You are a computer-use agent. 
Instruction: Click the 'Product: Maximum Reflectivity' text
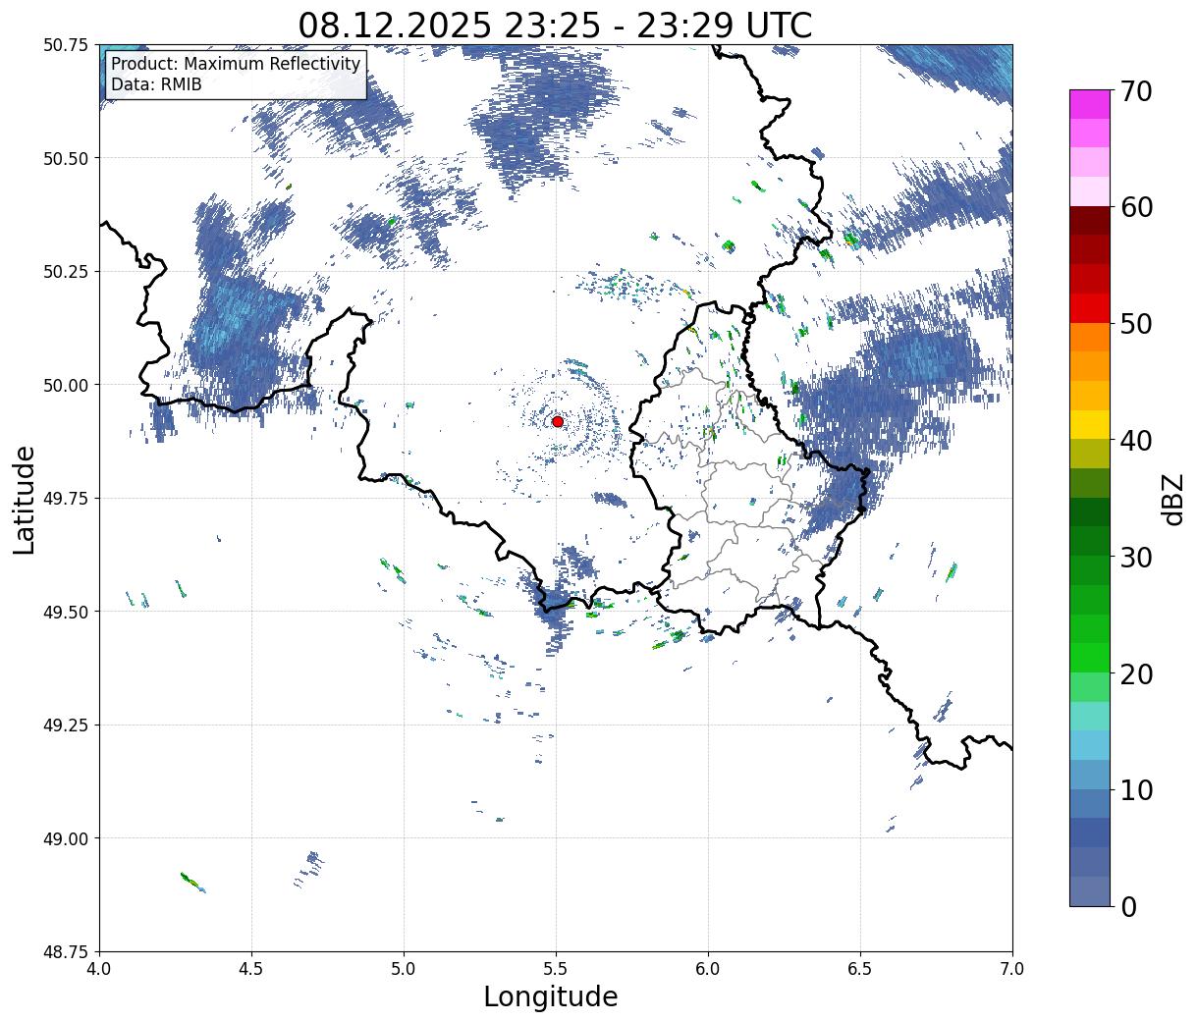pyautogui.click(x=236, y=64)
